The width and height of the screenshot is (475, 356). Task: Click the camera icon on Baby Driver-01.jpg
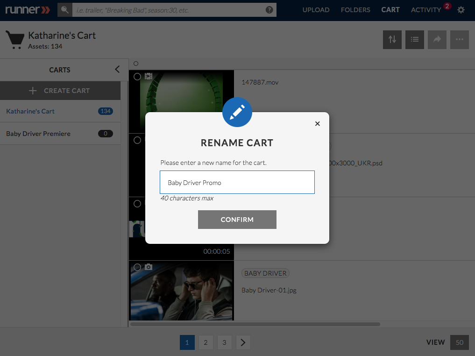coord(149,267)
